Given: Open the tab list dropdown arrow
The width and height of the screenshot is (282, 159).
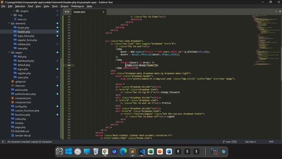Looking at the screenshot, I should point(280,12).
